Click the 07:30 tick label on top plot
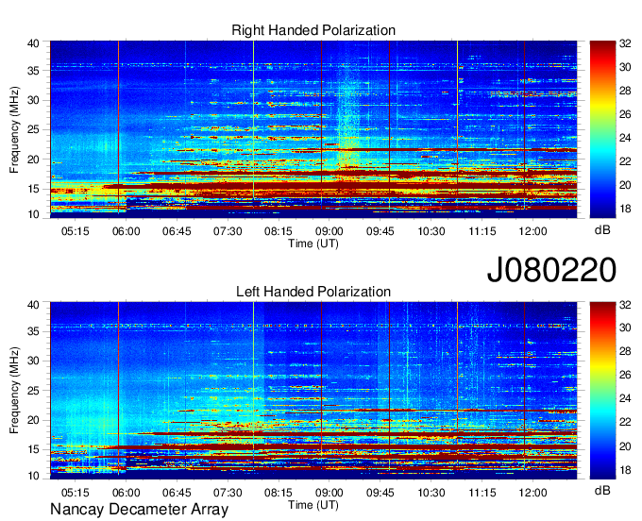The width and height of the screenshot is (642, 521). tap(228, 231)
